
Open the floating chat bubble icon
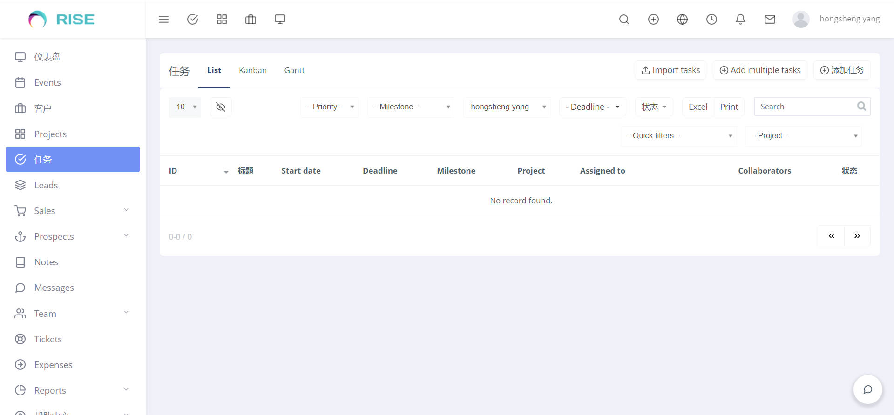point(867,389)
